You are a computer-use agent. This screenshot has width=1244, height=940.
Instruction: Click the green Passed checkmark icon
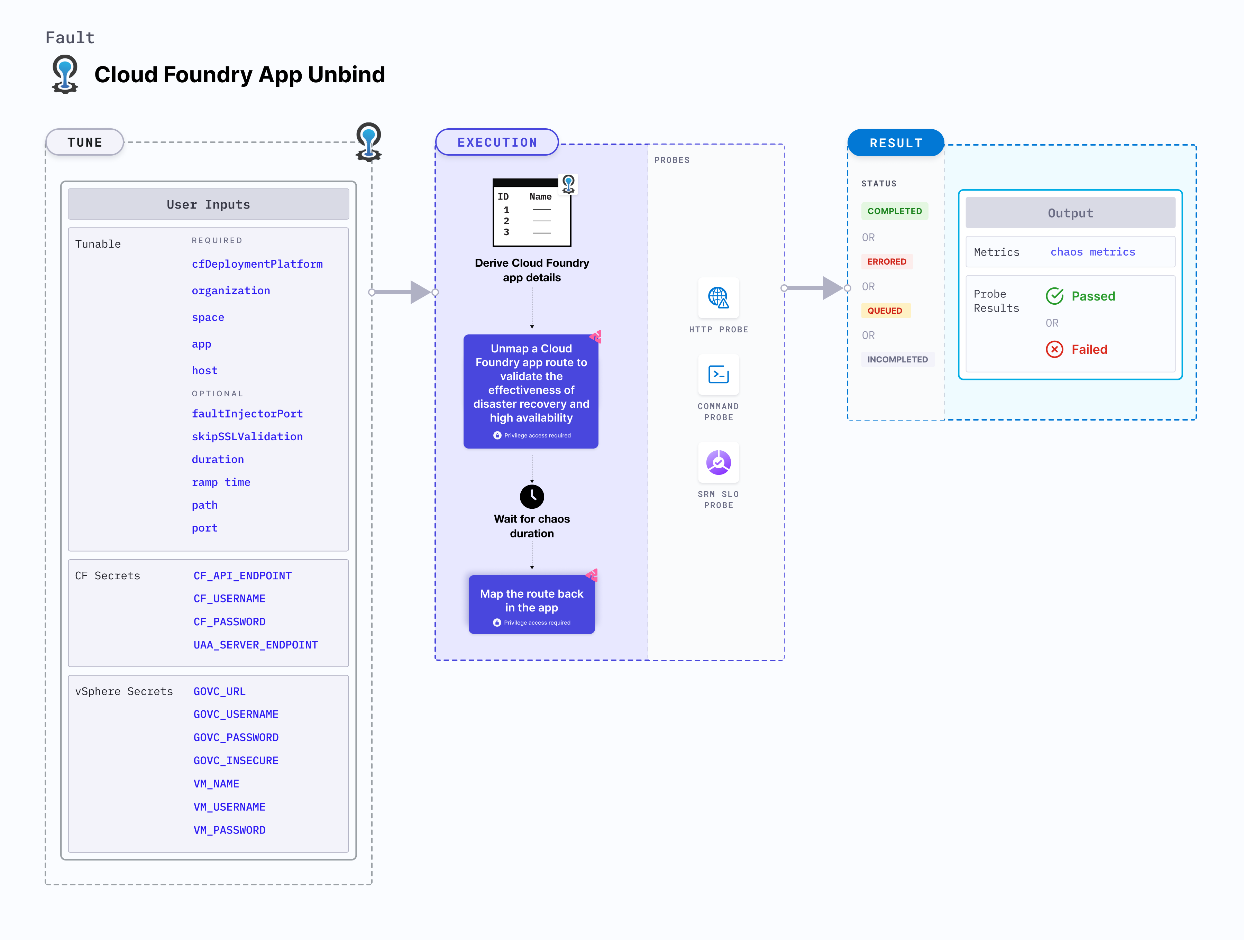click(1054, 296)
